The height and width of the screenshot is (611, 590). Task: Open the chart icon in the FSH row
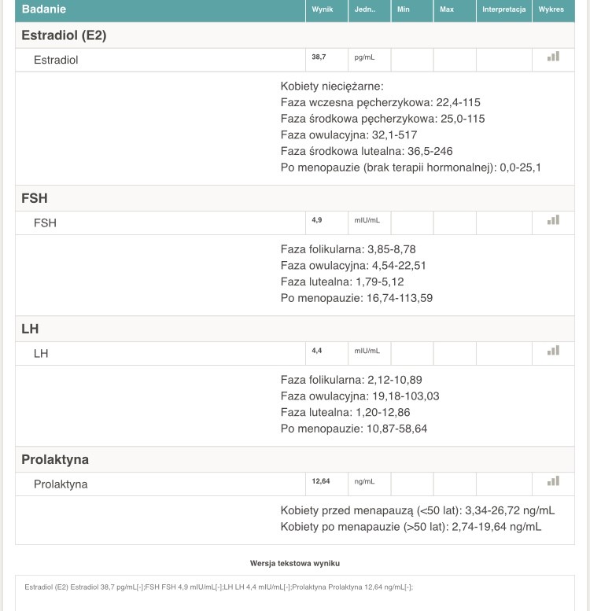tap(553, 220)
